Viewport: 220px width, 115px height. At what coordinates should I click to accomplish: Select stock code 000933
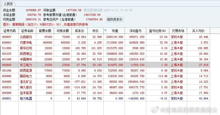[x=7, y=87]
